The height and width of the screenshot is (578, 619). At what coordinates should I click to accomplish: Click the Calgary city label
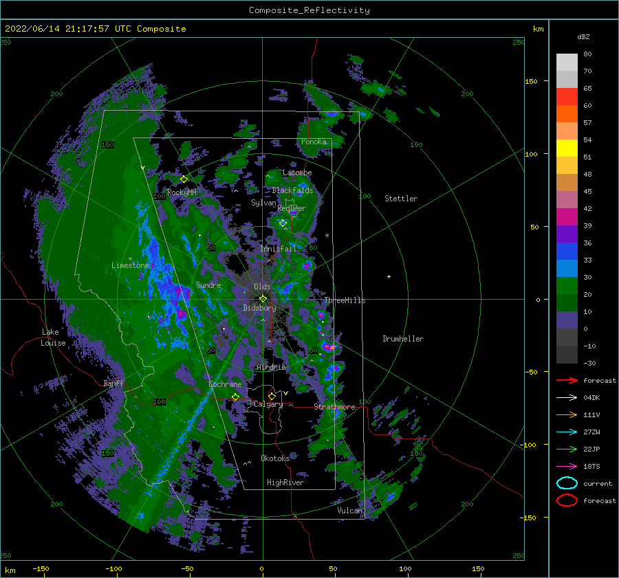point(268,404)
